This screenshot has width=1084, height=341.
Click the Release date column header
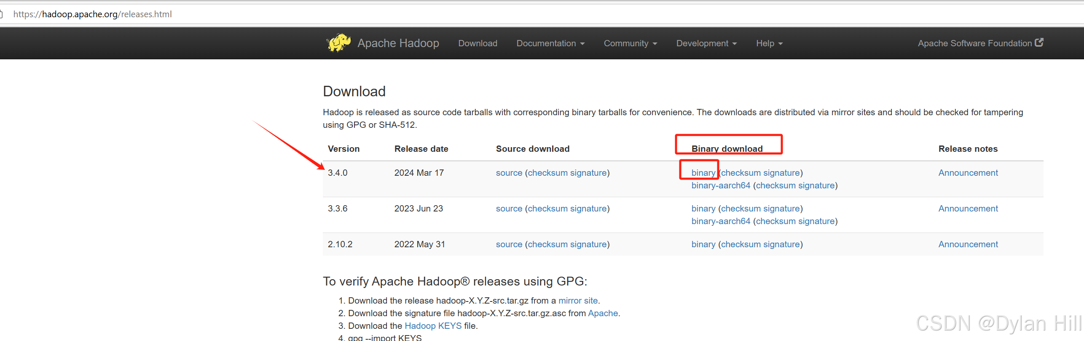click(x=421, y=149)
